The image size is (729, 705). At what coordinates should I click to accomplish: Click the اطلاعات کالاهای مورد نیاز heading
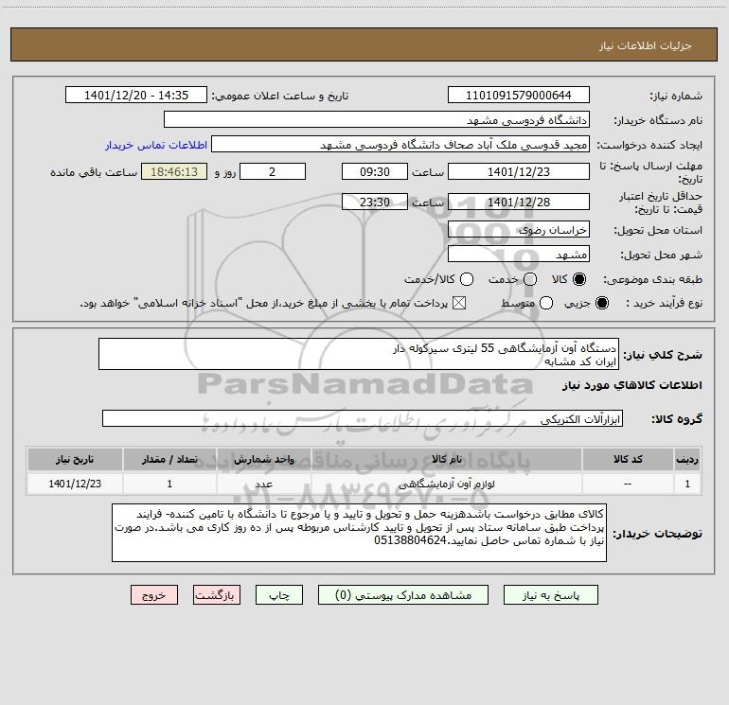(631, 385)
